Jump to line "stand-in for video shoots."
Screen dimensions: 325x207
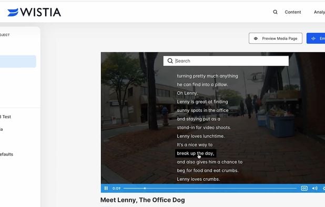click(x=204, y=128)
